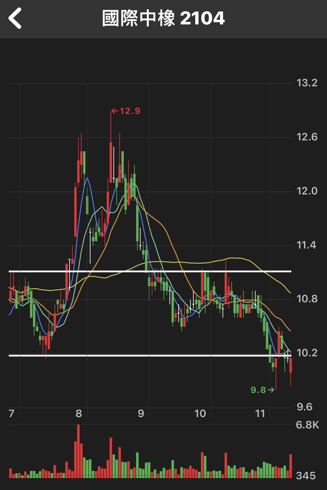Select the month 8 label on the time axis

[79, 413]
